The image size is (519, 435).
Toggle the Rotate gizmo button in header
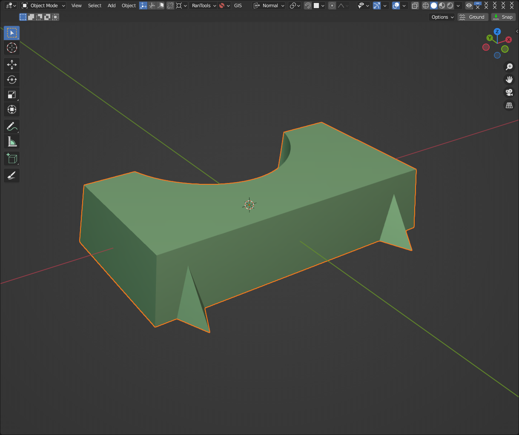click(152, 6)
